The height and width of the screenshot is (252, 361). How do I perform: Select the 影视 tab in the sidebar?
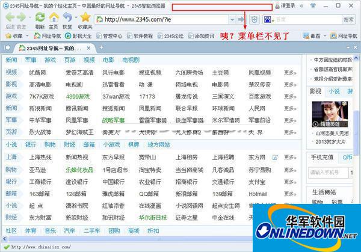[x=315, y=91]
